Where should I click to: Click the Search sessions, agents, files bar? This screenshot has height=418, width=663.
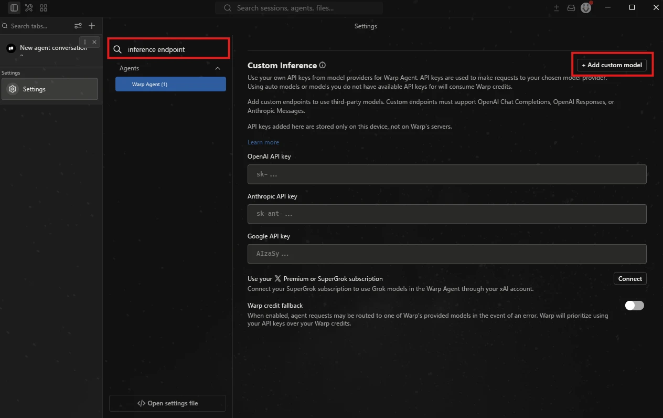pyautogui.click(x=299, y=8)
